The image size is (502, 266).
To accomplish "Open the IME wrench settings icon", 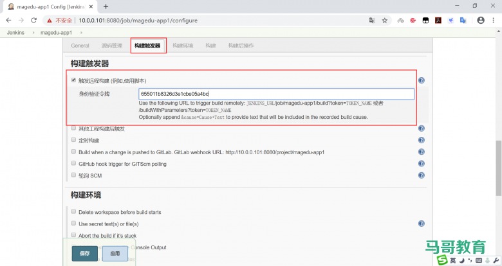I will point(496,260).
